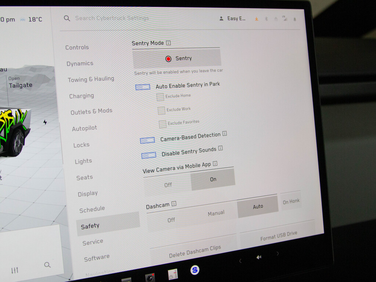Show info for Sentry Mode
The width and height of the screenshot is (376, 282).
click(x=169, y=43)
